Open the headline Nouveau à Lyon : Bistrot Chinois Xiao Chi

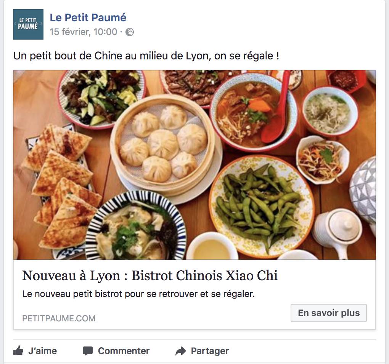point(150,275)
